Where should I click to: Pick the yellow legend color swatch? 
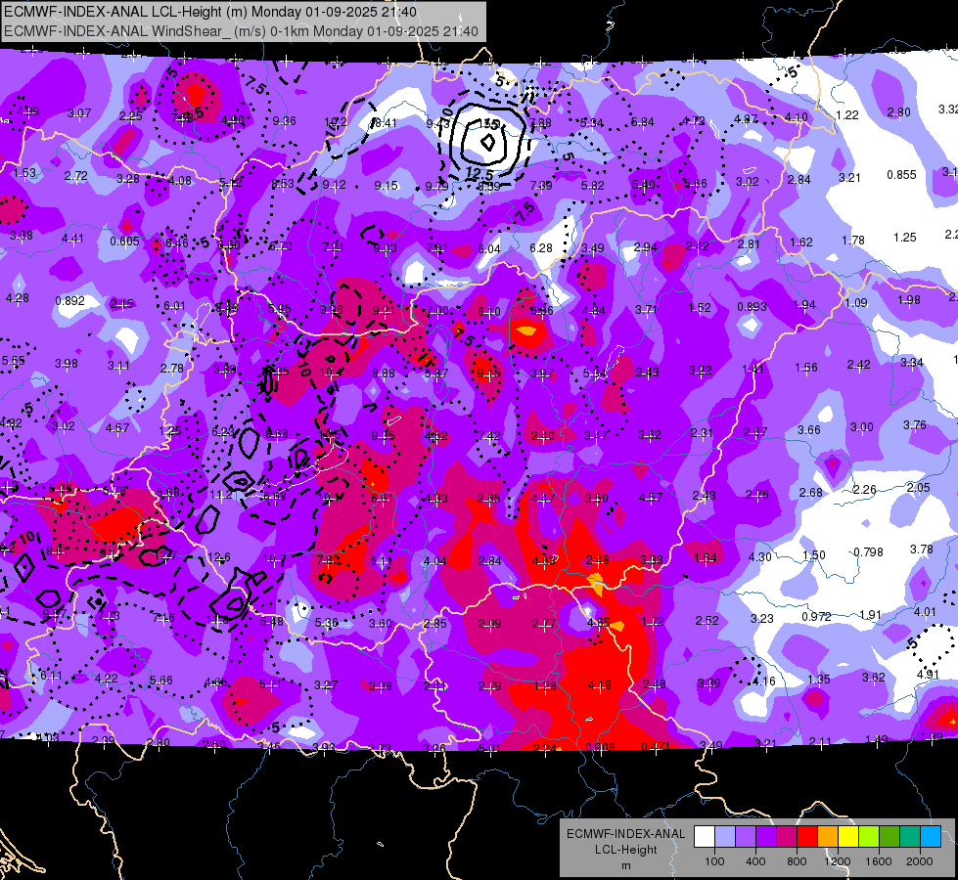tap(848, 836)
